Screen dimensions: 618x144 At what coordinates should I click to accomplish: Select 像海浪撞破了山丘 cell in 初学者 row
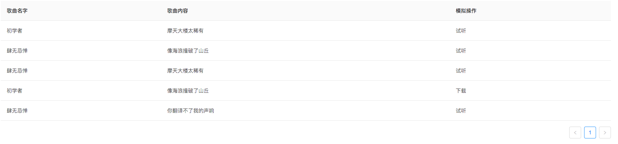[x=188, y=91]
